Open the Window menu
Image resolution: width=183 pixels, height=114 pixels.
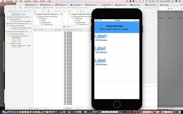coord(42,1)
